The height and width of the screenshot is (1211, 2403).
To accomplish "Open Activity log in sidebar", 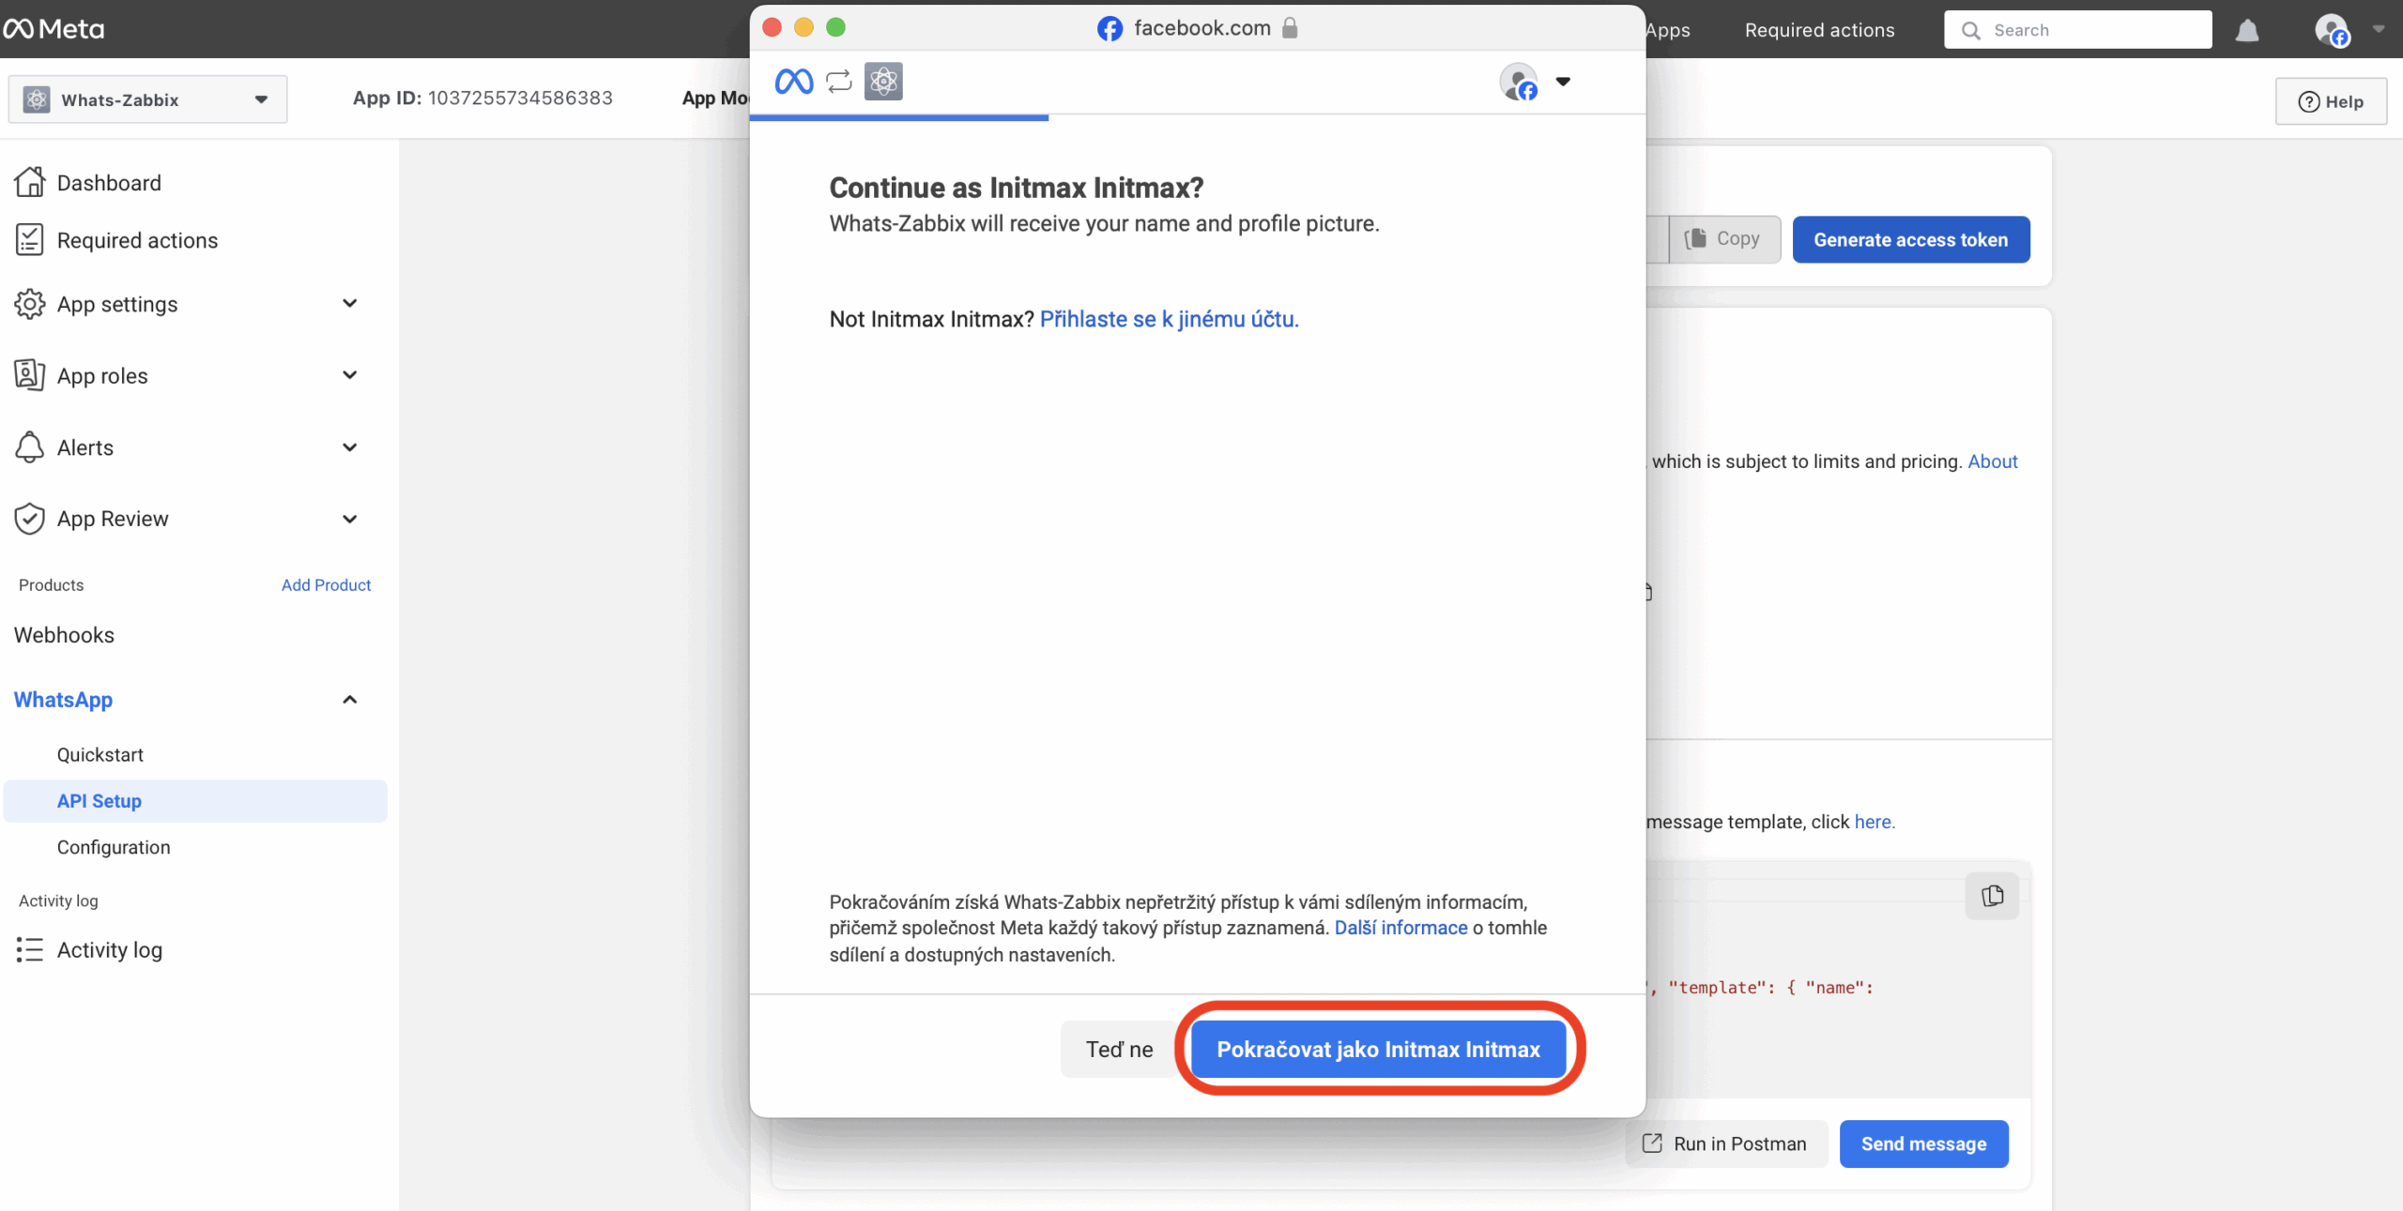I will [x=110, y=949].
